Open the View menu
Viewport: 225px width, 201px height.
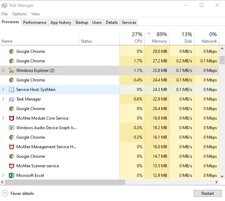(x=35, y=14)
